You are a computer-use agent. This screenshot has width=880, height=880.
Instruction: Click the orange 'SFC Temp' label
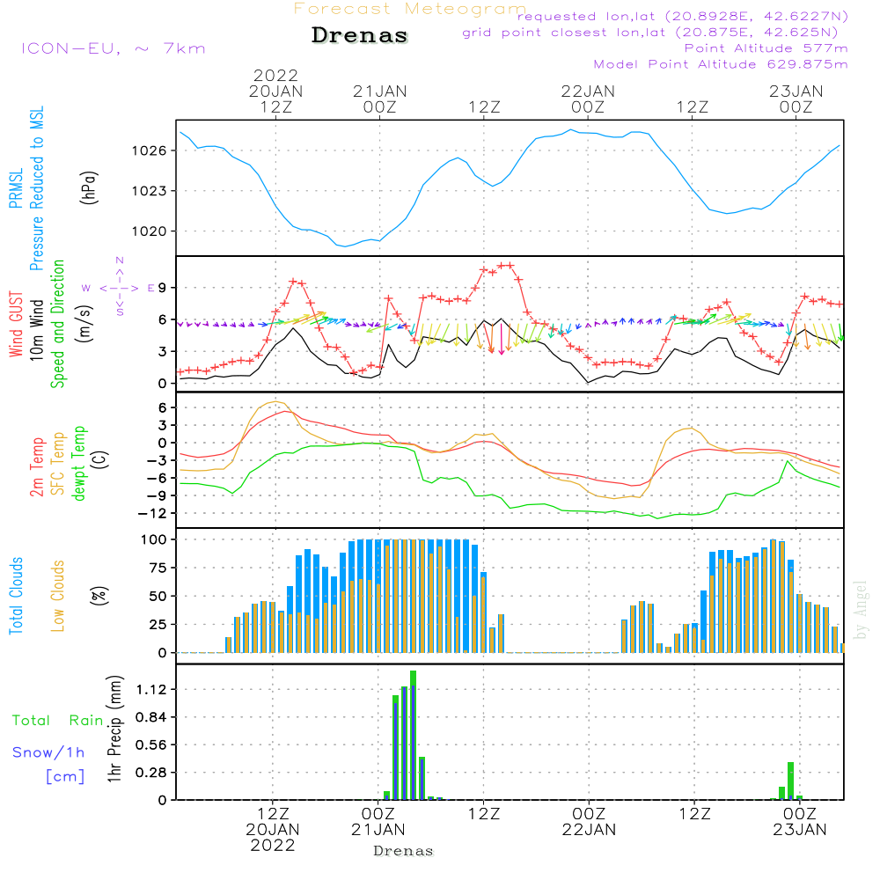click(58, 464)
